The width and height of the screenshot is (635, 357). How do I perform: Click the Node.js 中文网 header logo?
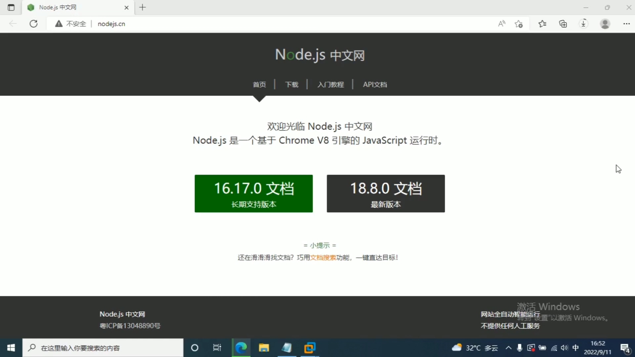[320, 55]
